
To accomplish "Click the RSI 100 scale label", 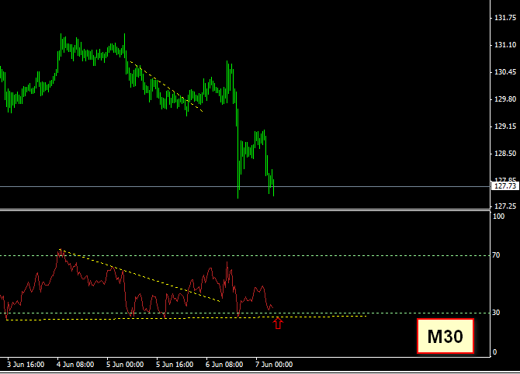I will pyautogui.click(x=499, y=216).
